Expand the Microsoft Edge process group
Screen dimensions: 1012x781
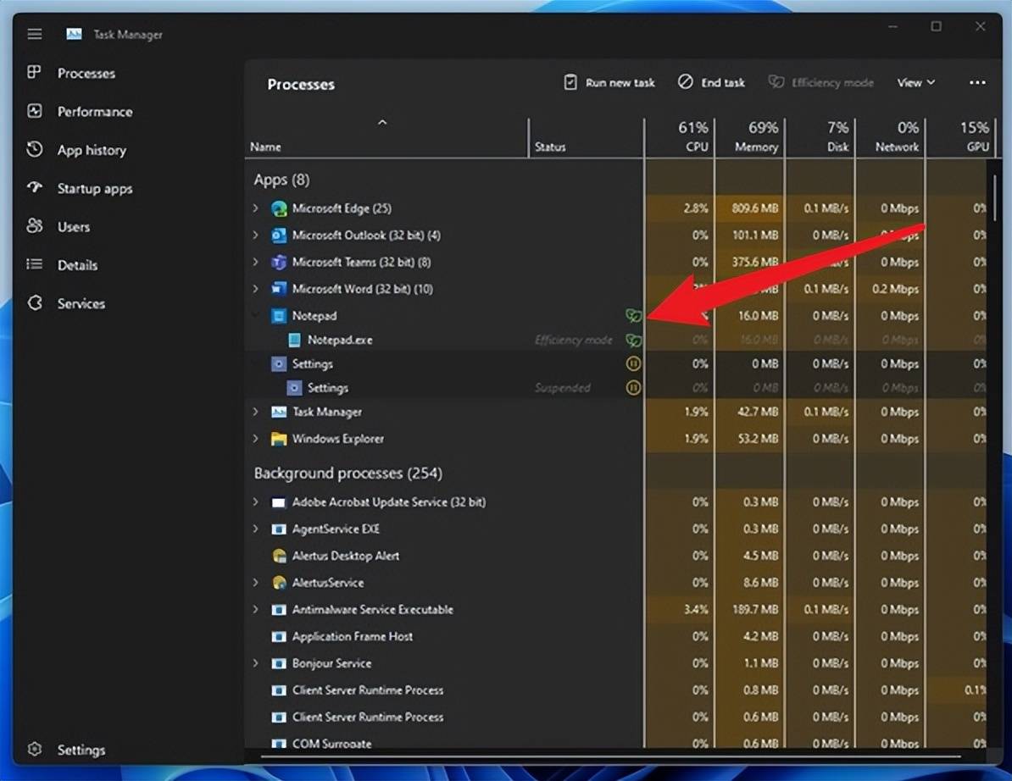click(256, 208)
